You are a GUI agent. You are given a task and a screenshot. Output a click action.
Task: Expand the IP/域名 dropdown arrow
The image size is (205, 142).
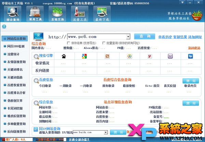coord(106,132)
